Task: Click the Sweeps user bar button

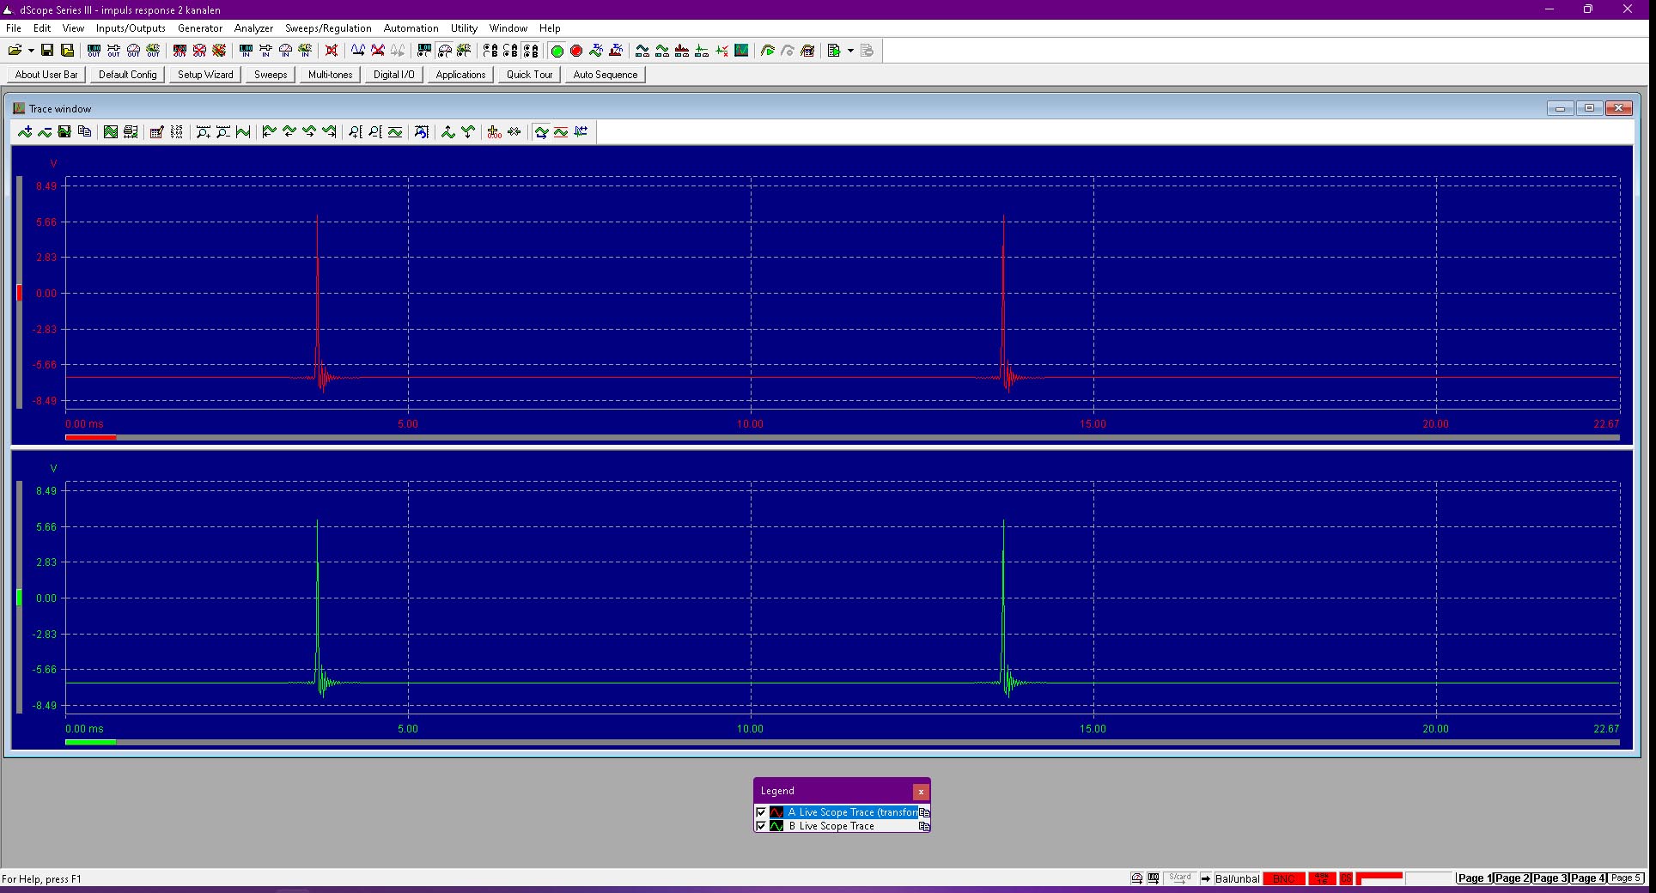Action: (271, 75)
